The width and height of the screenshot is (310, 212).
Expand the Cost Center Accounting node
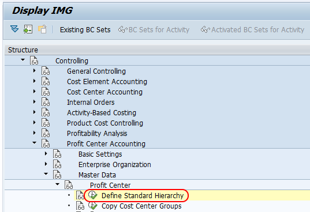point(35,91)
